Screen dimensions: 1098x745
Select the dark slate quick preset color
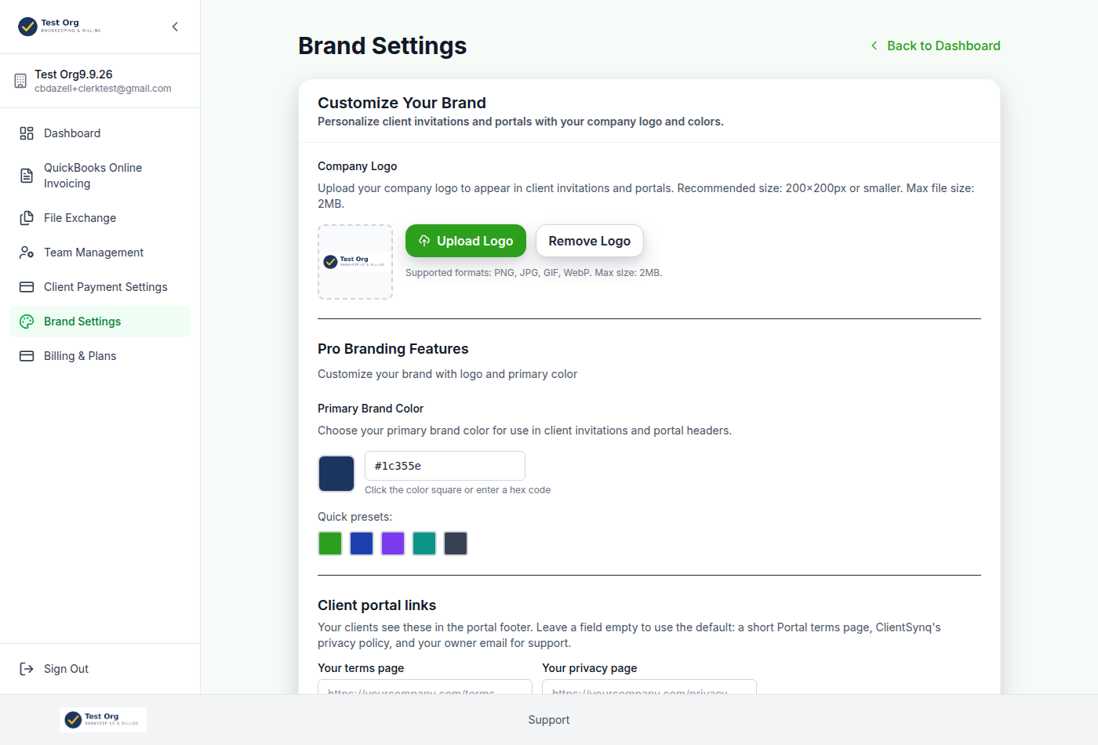pyautogui.click(x=456, y=543)
